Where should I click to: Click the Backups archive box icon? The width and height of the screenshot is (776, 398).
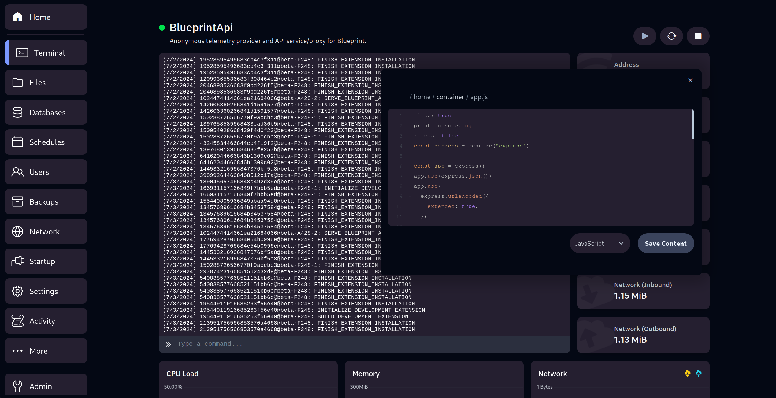(17, 202)
